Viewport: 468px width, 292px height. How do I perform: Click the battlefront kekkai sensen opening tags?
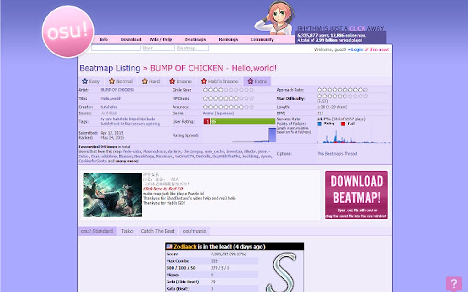tap(130, 124)
